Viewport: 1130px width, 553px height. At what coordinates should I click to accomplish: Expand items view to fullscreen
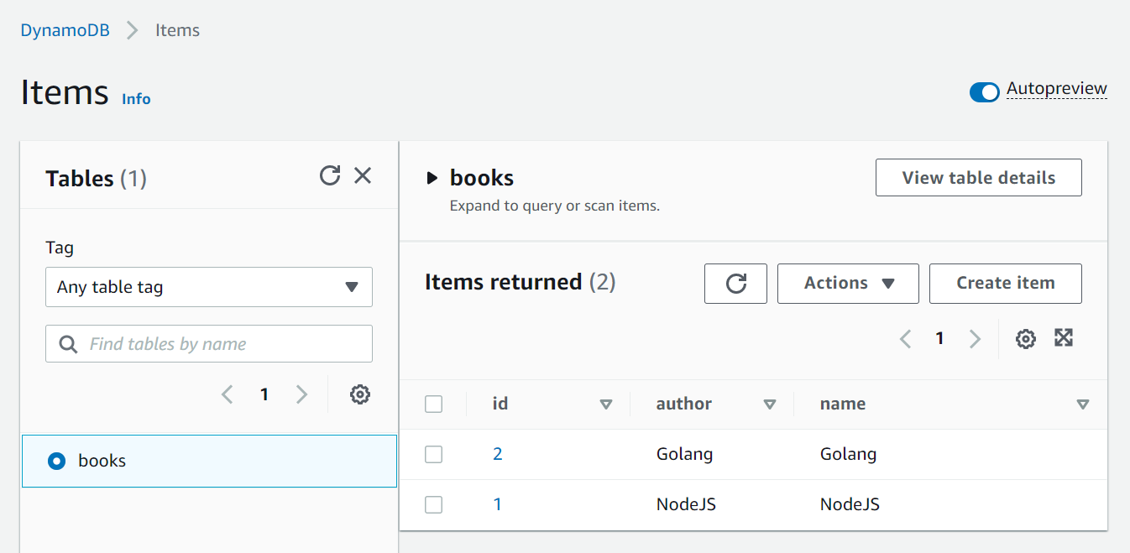coord(1064,338)
